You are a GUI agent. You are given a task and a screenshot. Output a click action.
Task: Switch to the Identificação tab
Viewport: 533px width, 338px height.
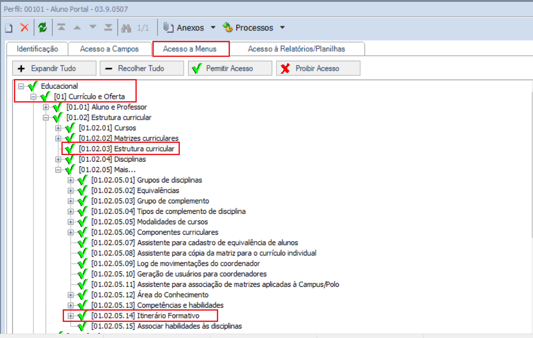pyautogui.click(x=37, y=49)
